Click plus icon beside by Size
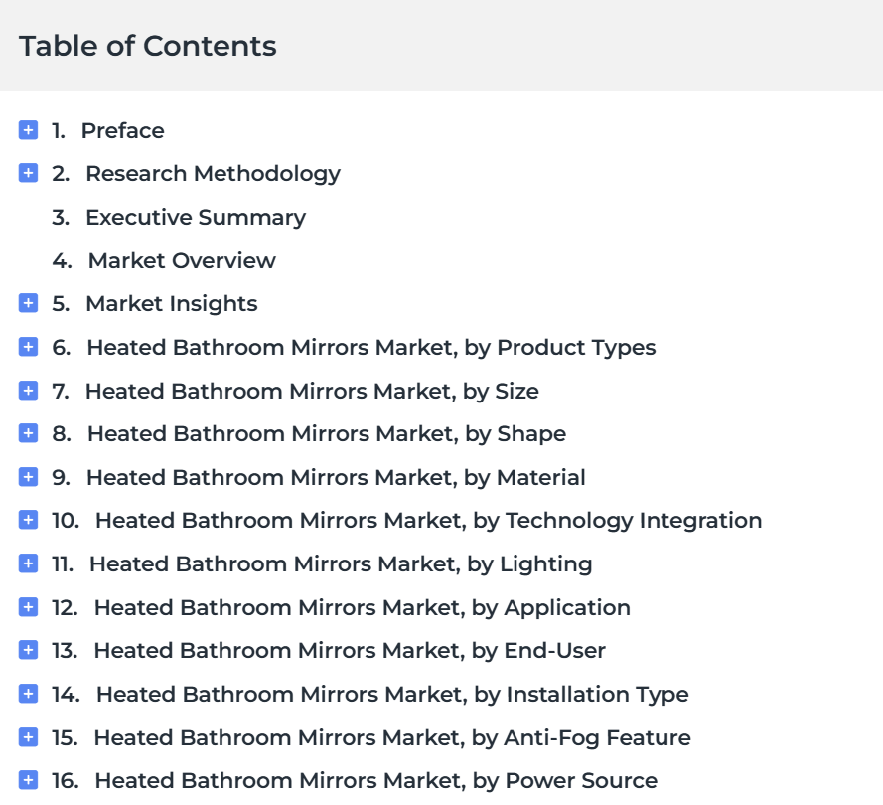 pyautogui.click(x=28, y=390)
